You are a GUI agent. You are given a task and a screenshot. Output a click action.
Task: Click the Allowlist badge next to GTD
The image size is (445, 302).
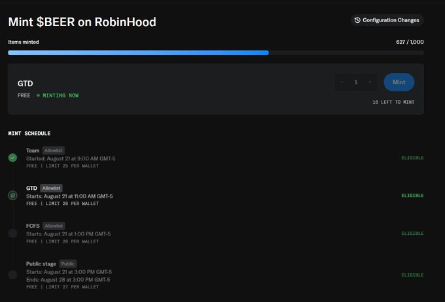(x=51, y=188)
